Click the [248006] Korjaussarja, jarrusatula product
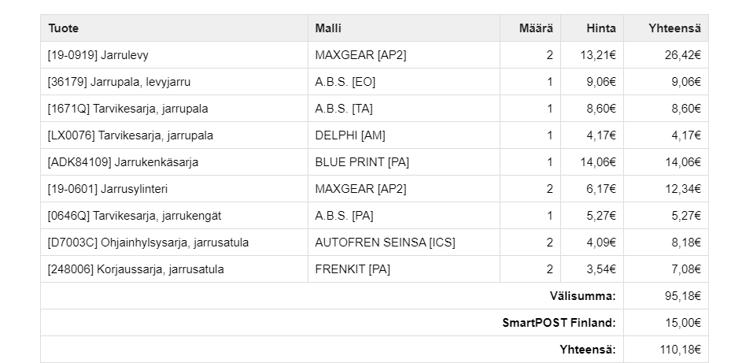 pos(135,269)
